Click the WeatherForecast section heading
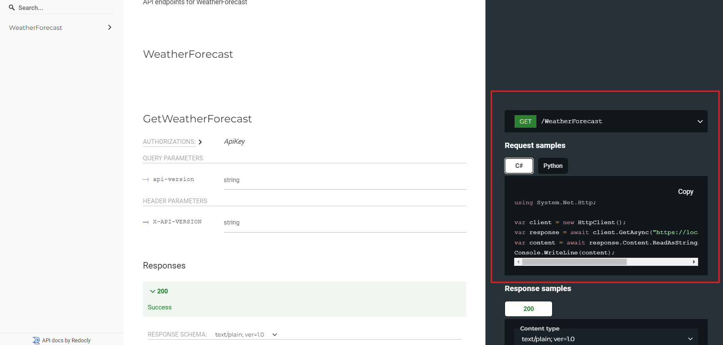 click(x=188, y=54)
